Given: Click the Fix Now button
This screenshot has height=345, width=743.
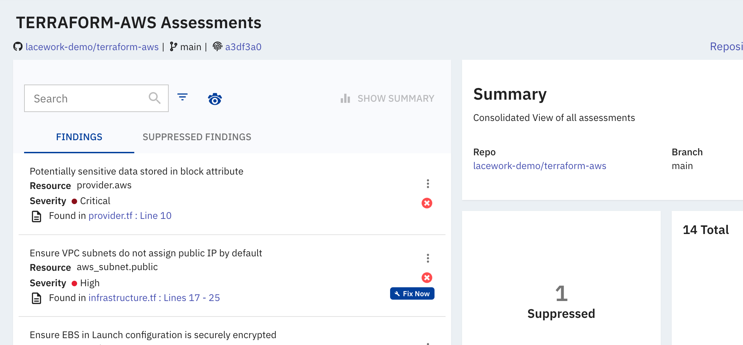Looking at the screenshot, I should (x=412, y=293).
